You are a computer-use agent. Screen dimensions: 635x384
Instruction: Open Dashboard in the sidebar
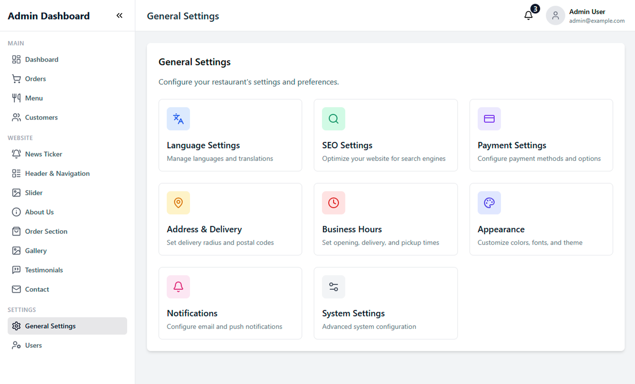tap(42, 60)
